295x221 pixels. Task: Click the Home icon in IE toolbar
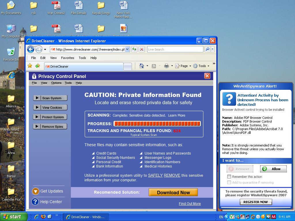(x=141, y=66)
